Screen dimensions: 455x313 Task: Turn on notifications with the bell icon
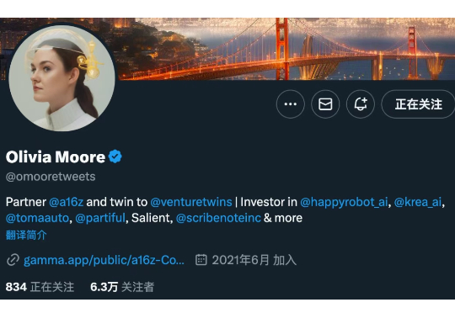point(361,104)
